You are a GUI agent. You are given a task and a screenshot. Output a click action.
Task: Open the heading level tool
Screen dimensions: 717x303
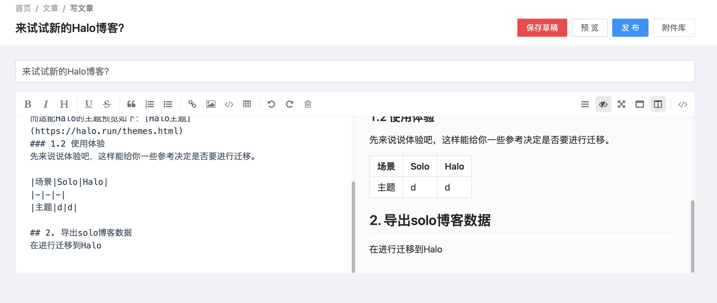pos(64,104)
